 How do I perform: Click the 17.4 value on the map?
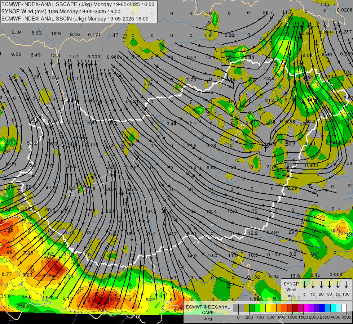point(74,56)
